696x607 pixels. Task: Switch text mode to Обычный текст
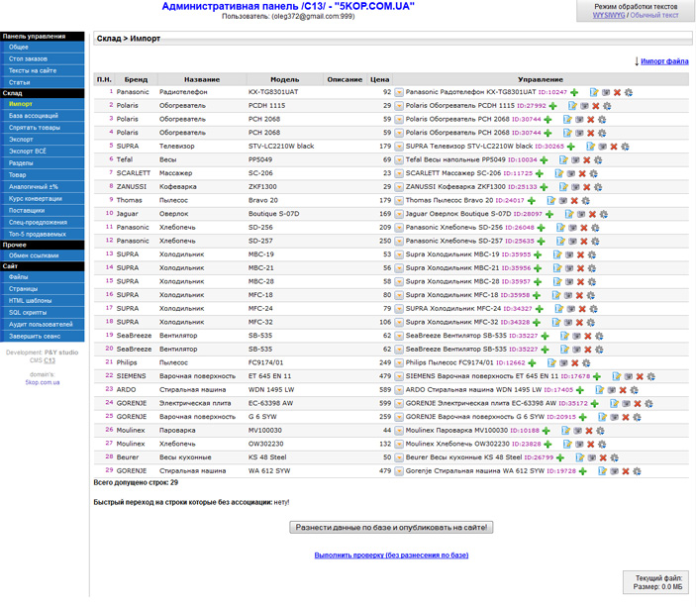(654, 15)
